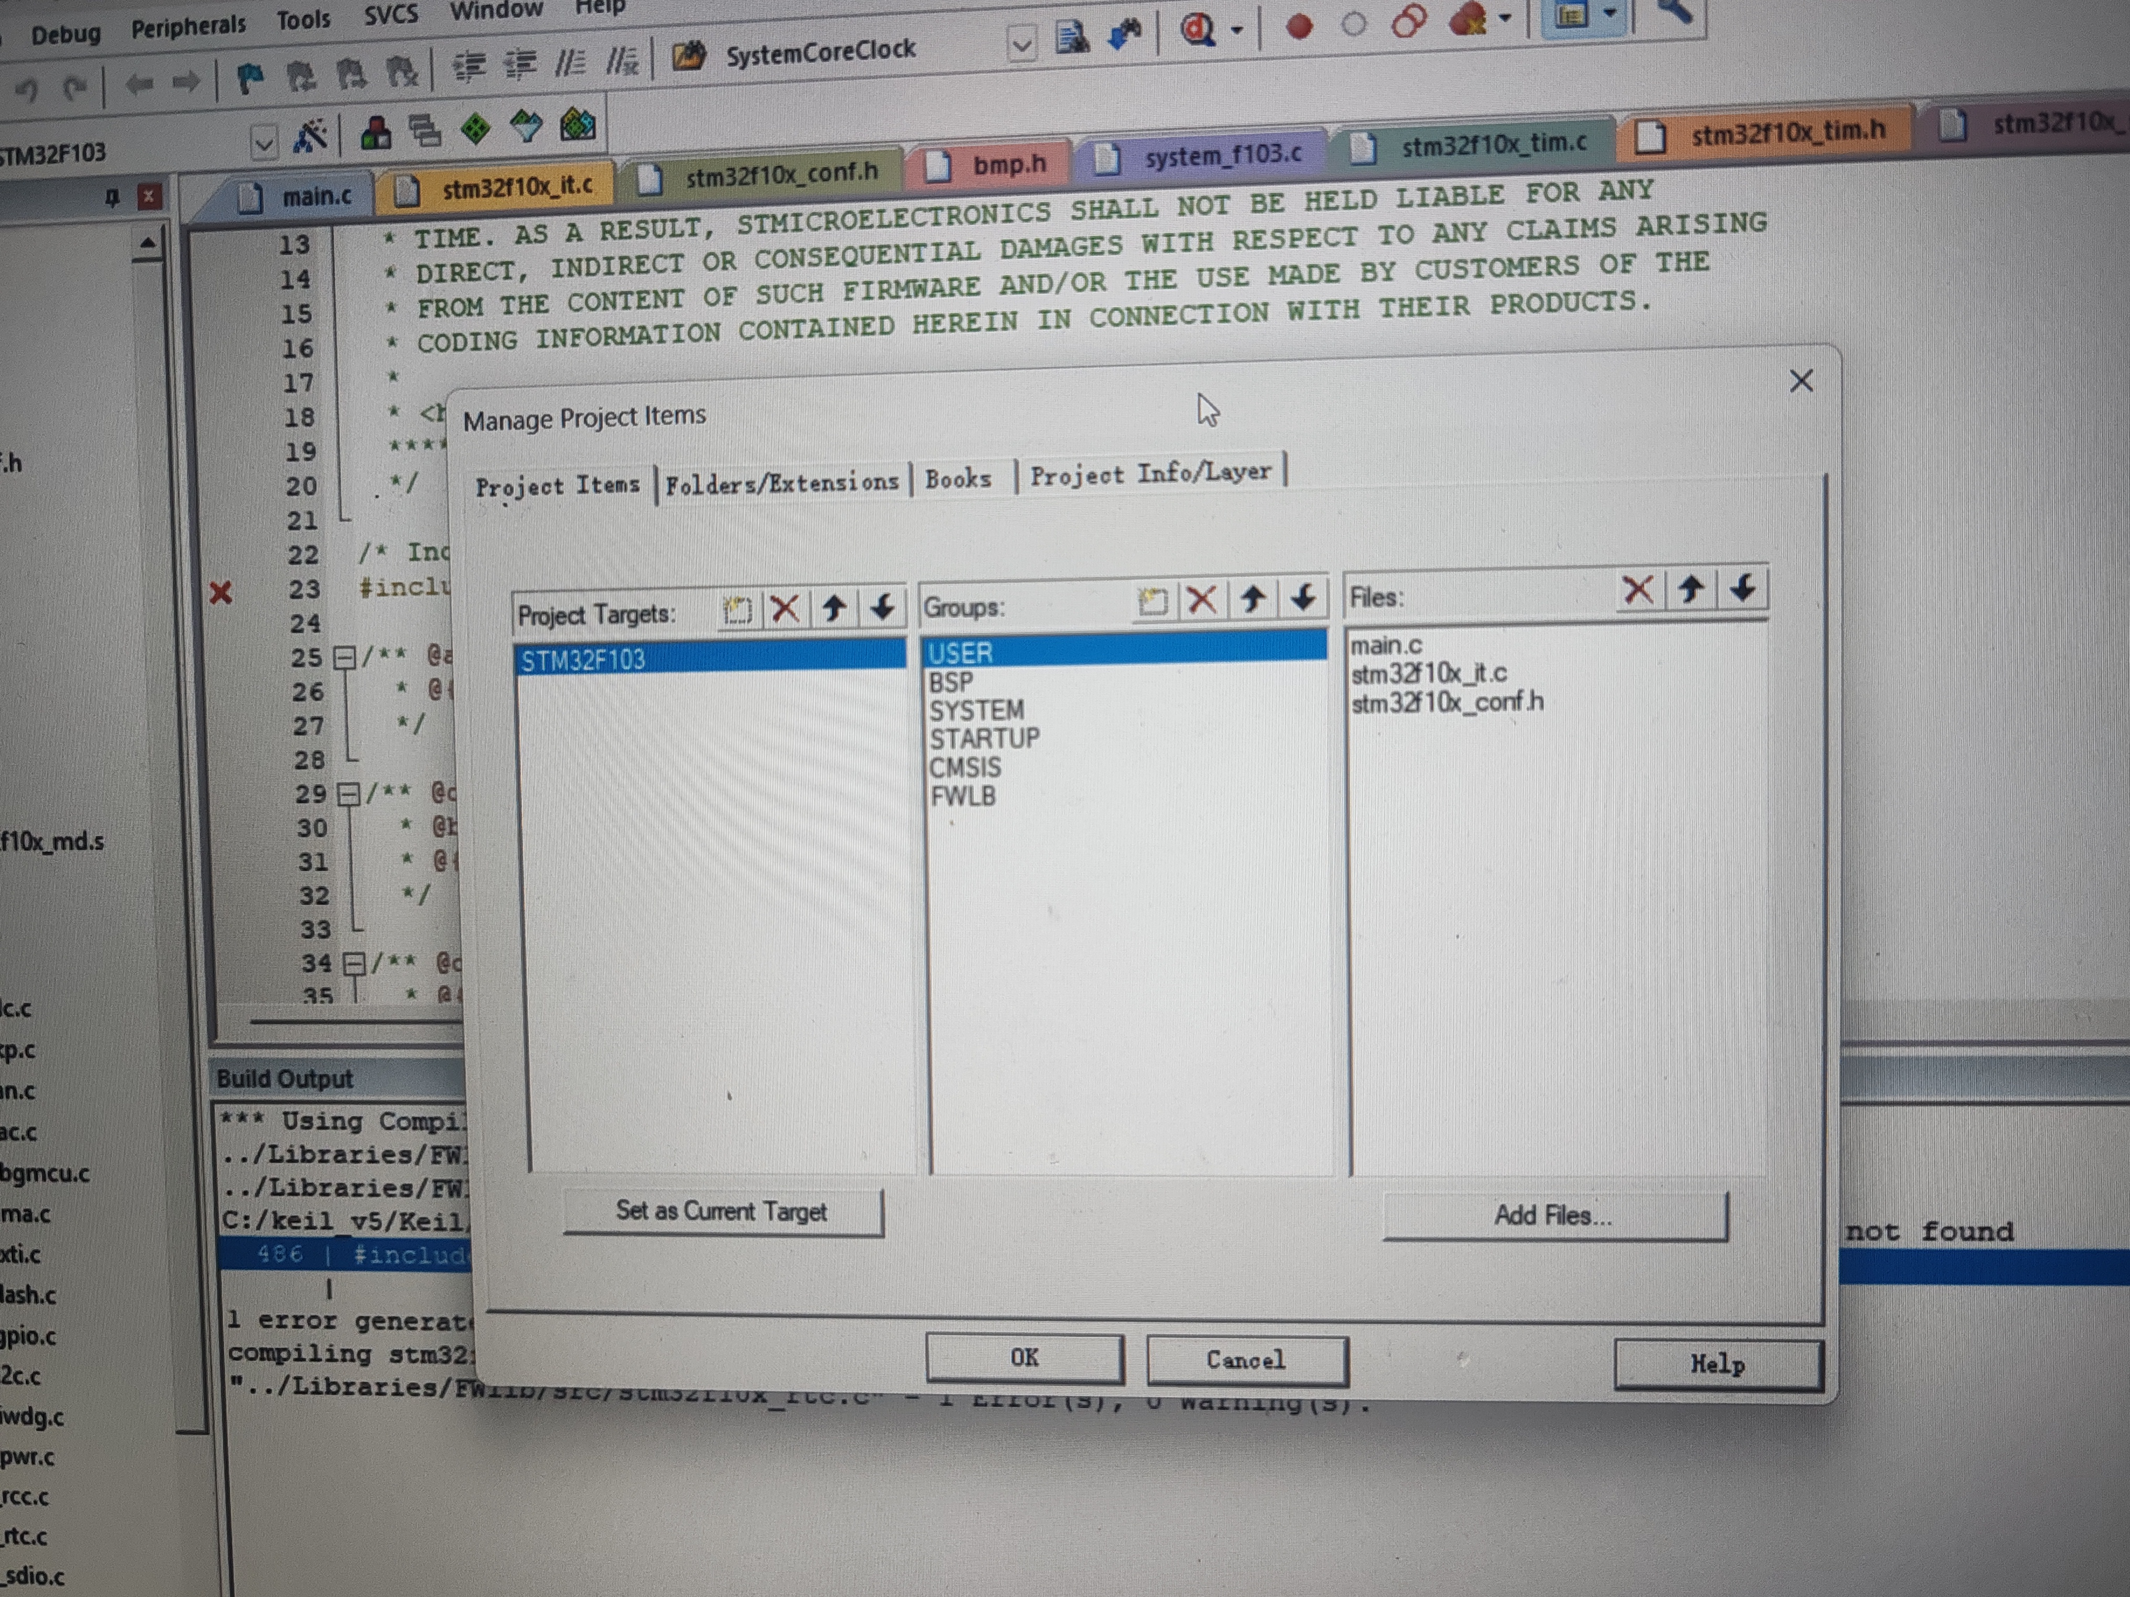
Task: Switch to Folders/Extensions tab
Action: (x=782, y=482)
